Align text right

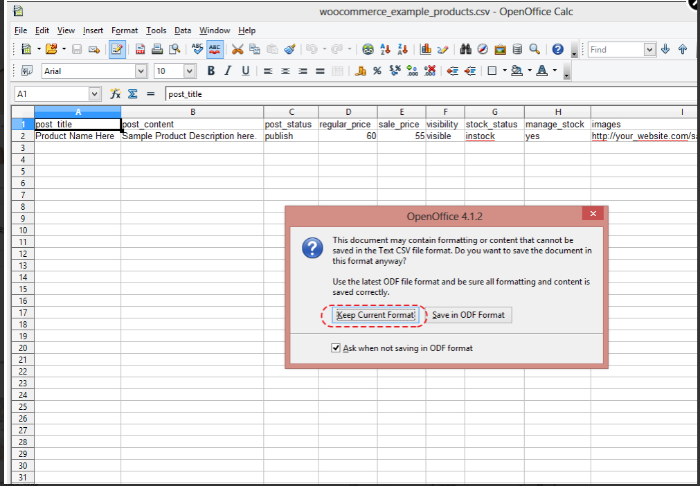click(303, 71)
